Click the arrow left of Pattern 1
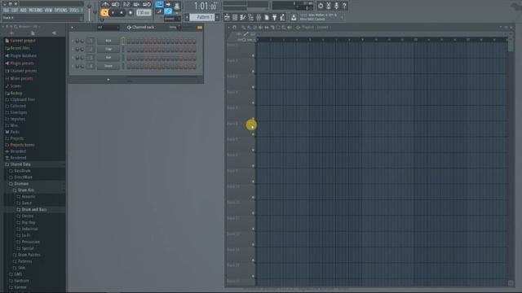This screenshot has height=293, width=522. point(187,17)
